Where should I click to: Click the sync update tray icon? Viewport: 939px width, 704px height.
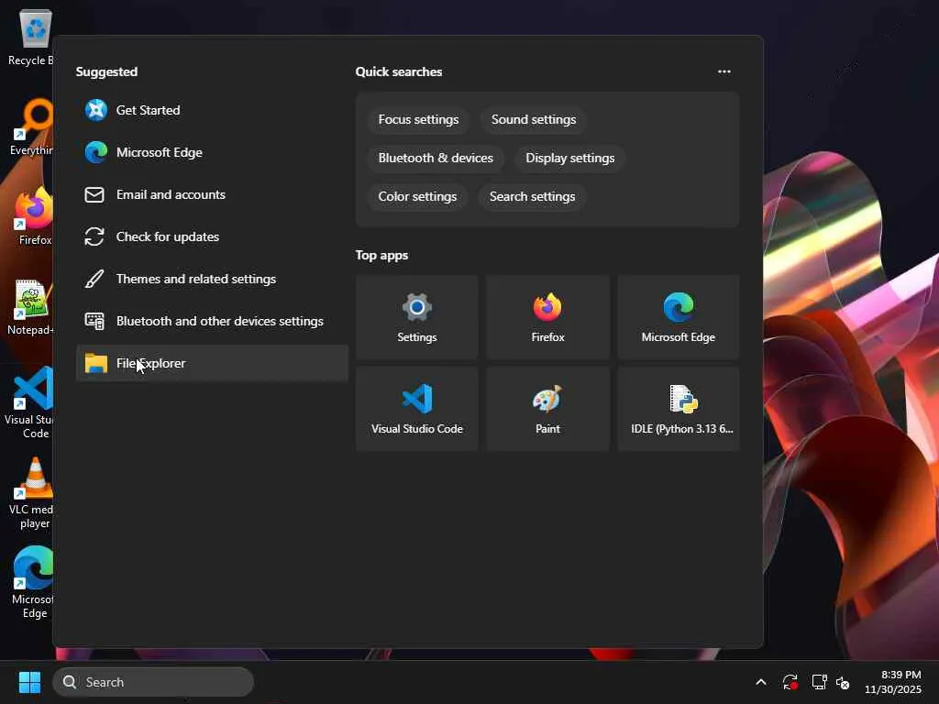(x=790, y=682)
